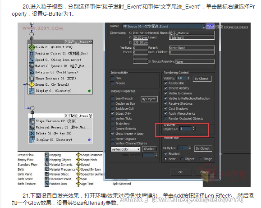The image size is (261, 208).
Task: Toggle Render Occluded Objects checkbox
Action: (x=165, y=118)
